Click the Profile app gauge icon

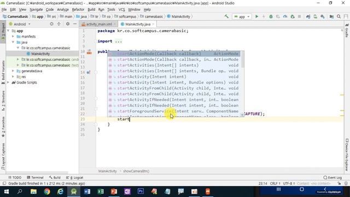[x=285, y=16]
